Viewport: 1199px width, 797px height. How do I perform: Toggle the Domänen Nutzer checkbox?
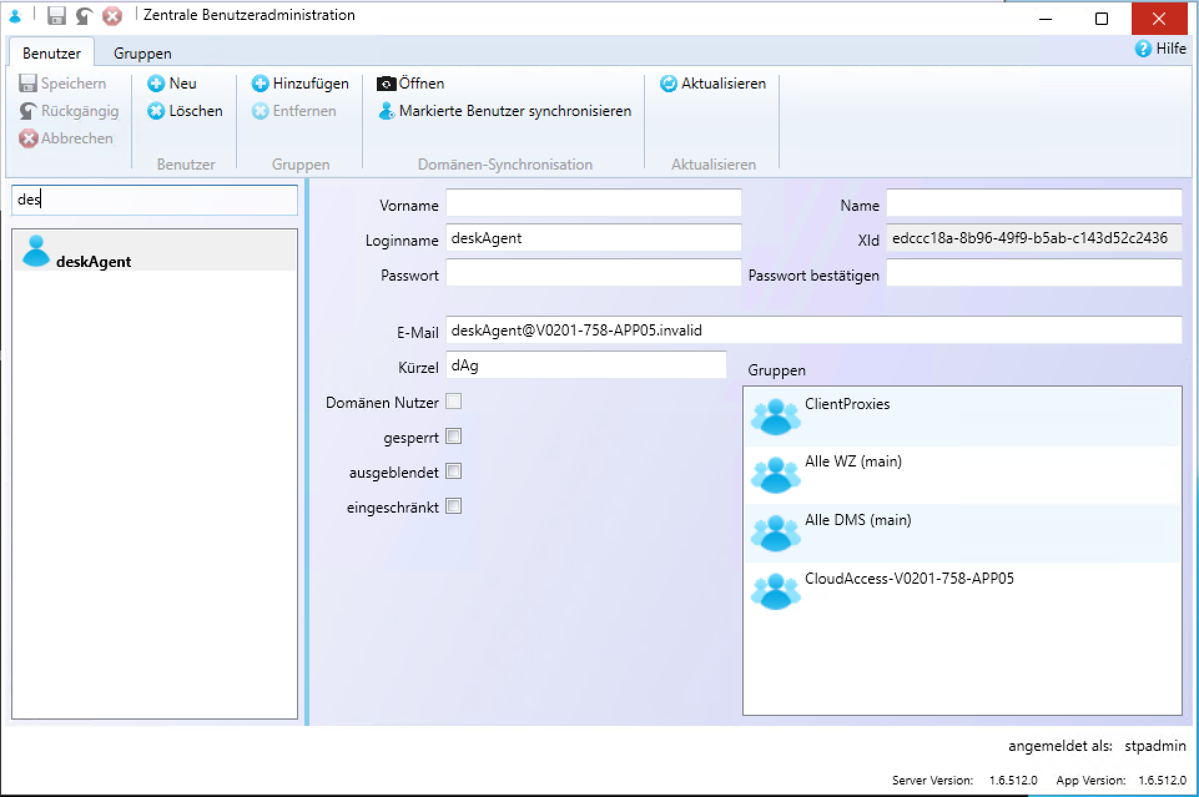454,402
